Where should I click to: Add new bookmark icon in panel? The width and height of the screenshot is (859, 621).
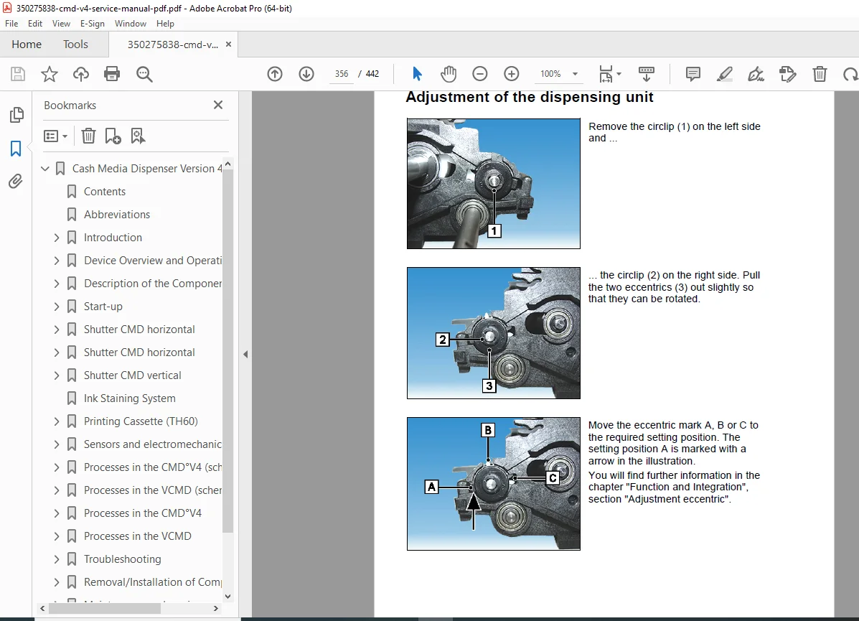(x=112, y=136)
